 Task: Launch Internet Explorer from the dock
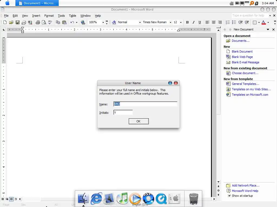96,198
